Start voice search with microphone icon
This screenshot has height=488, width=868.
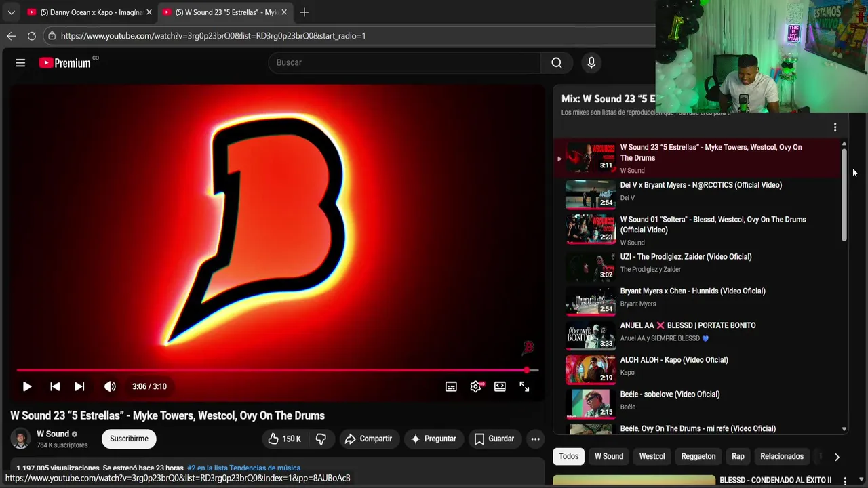tap(591, 62)
